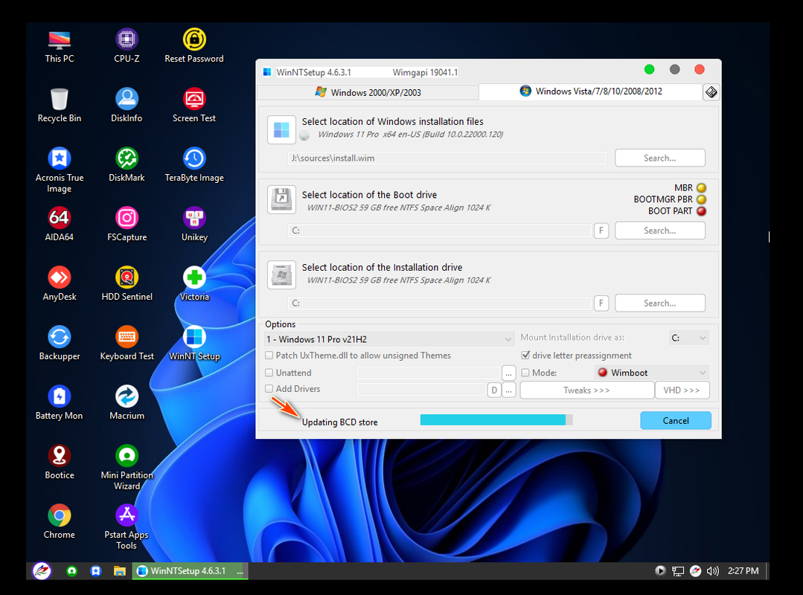Screen dimensions: 803x595
Task: Click the WinNT Setup desktop icon
Action: pyautogui.click(x=194, y=344)
